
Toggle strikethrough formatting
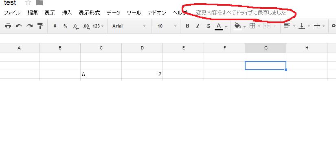[208, 26]
